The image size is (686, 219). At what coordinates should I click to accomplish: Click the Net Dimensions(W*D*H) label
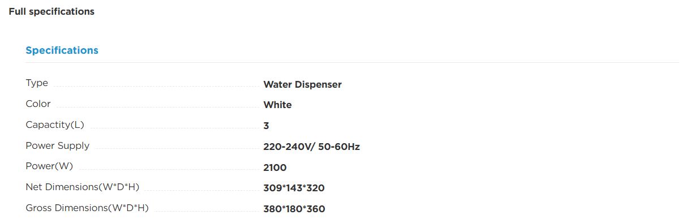82,187
